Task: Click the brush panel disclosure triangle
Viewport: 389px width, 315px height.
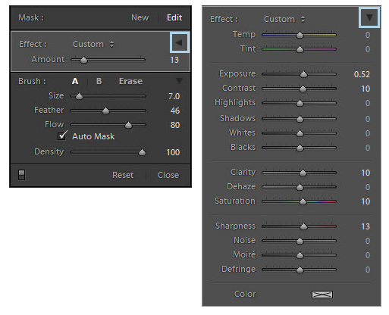Action: coord(179,81)
